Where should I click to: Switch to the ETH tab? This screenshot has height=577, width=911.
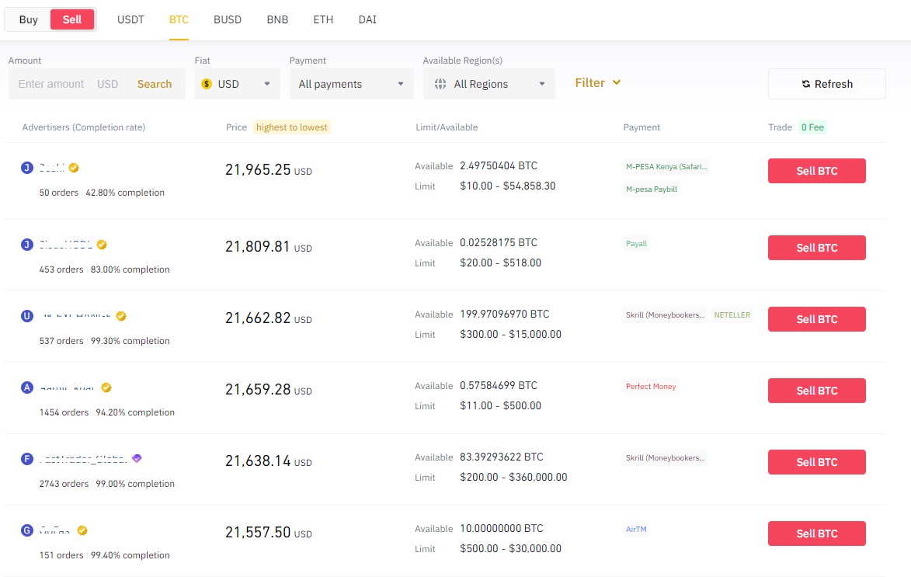323,19
